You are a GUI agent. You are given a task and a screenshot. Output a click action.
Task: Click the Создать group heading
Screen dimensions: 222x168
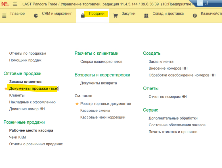click(152, 54)
